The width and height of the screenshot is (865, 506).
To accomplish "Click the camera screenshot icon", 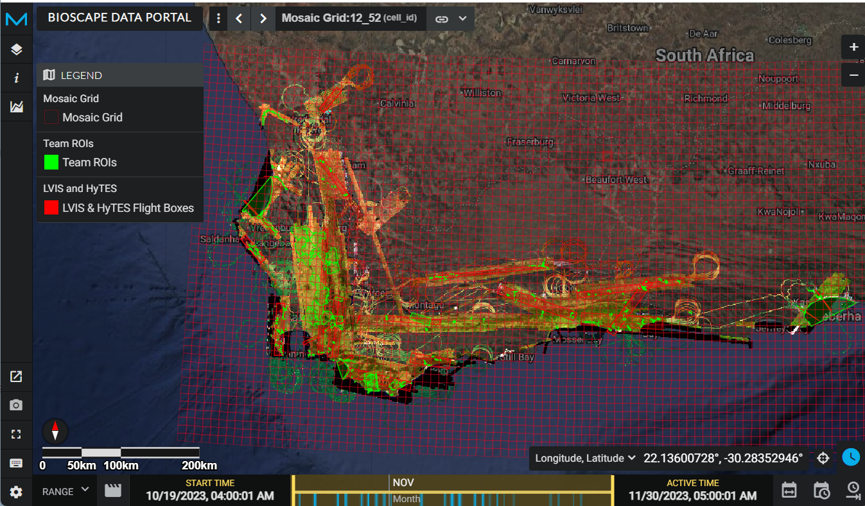I will [16, 405].
